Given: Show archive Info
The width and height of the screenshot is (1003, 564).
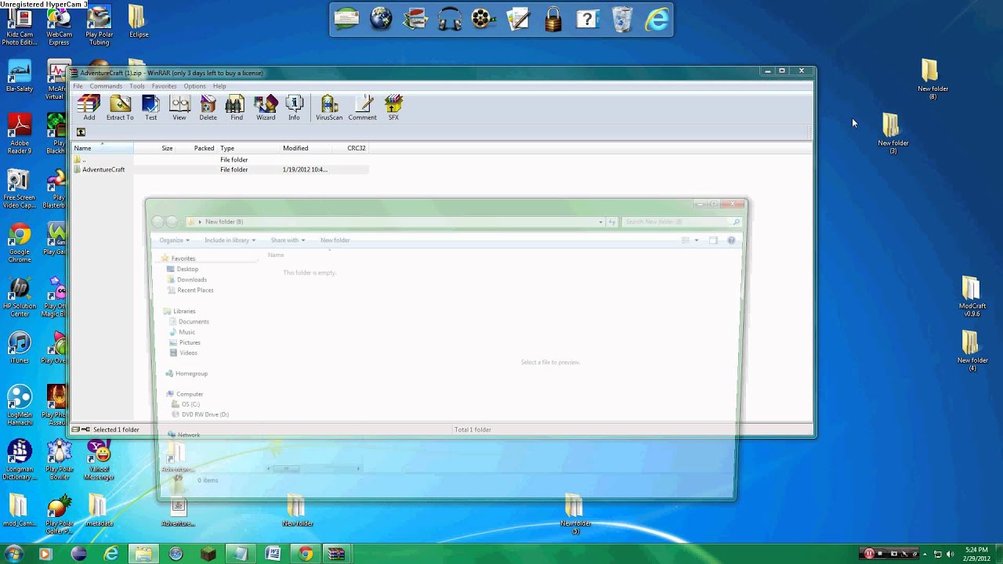Looking at the screenshot, I should pyautogui.click(x=294, y=107).
